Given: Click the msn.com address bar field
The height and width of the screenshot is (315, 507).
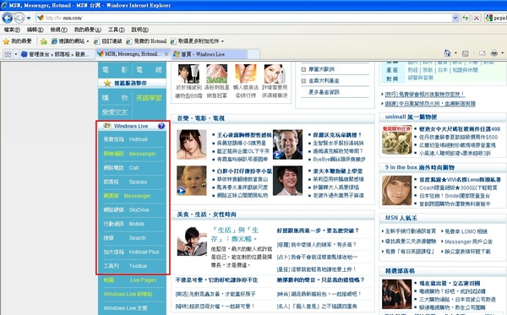Looking at the screenshot, I should pos(244,18).
